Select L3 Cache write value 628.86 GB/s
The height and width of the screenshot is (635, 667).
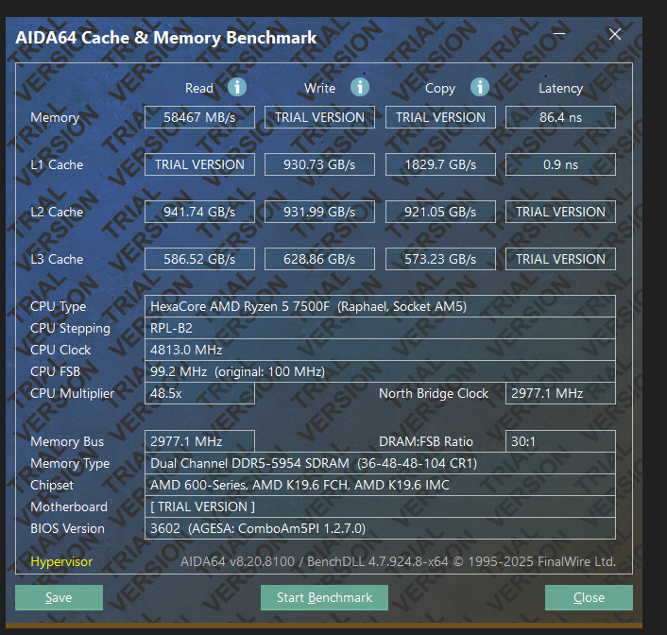point(319,259)
